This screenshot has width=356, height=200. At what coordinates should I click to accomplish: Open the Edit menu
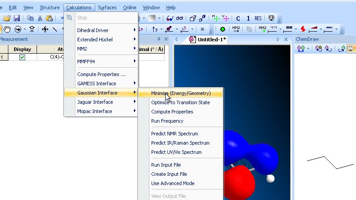pyautogui.click(x=13, y=7)
